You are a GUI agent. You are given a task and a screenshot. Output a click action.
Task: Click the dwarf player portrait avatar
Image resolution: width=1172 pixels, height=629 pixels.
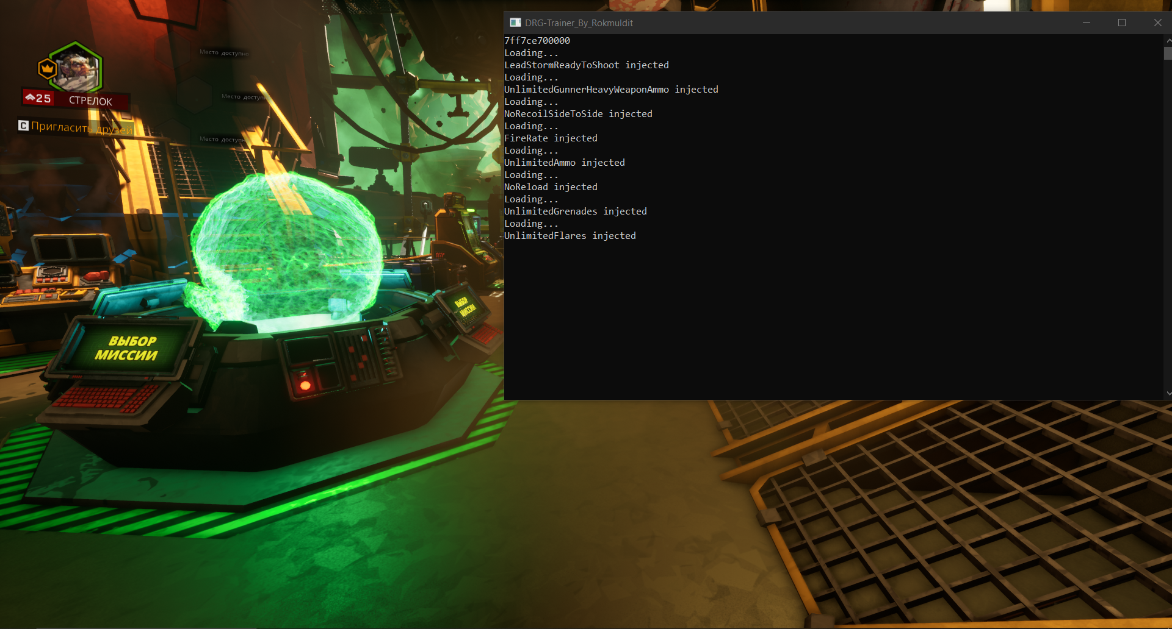pos(76,70)
